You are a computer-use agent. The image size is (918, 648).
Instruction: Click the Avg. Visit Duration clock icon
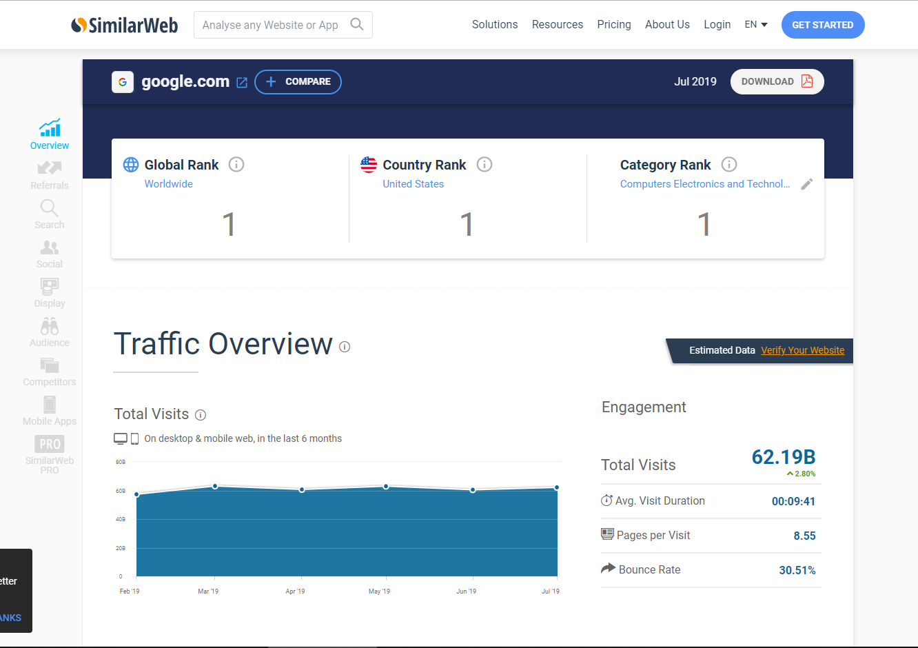[606, 500]
